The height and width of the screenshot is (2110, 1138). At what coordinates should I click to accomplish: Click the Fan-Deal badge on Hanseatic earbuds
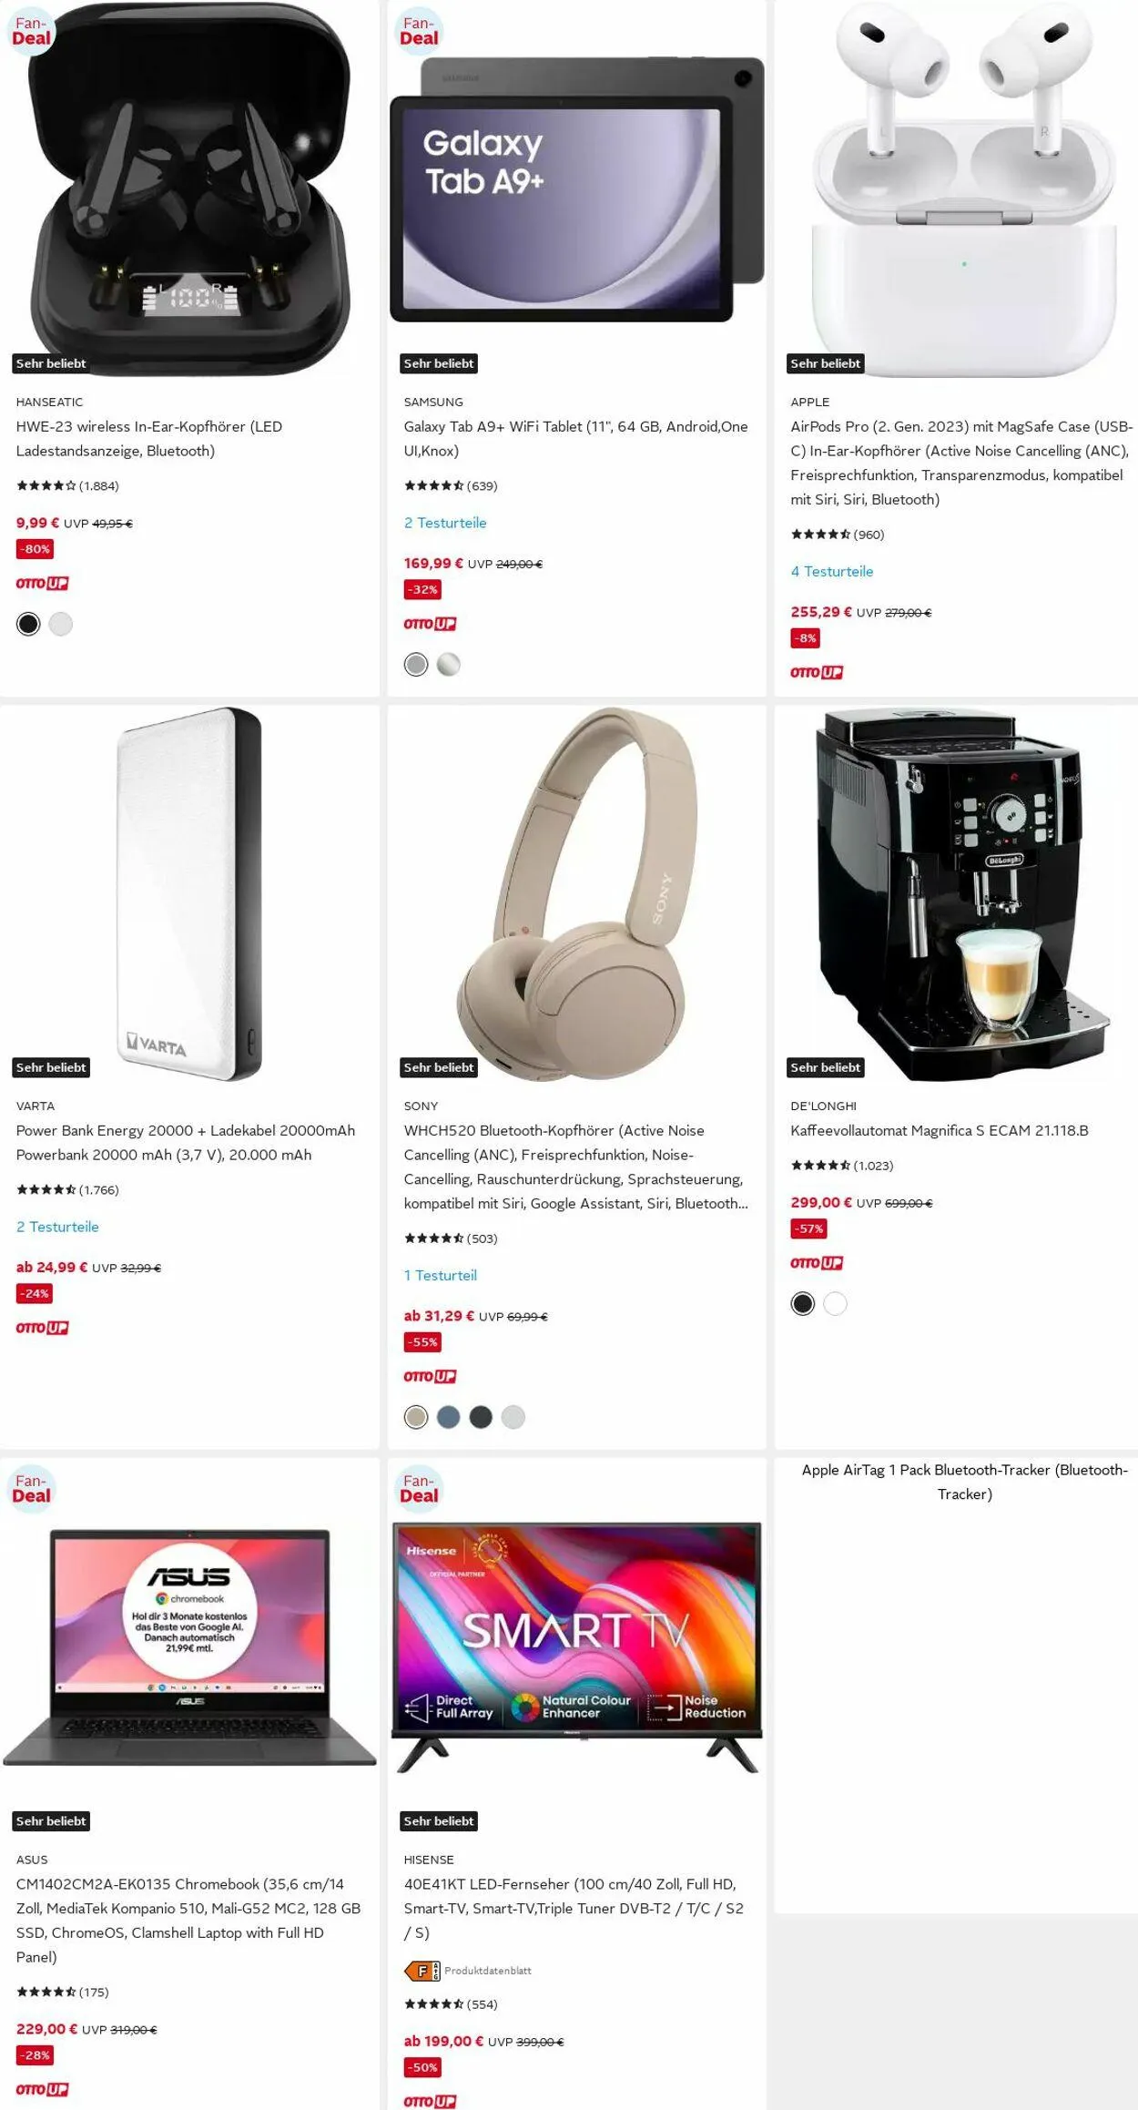tap(32, 31)
